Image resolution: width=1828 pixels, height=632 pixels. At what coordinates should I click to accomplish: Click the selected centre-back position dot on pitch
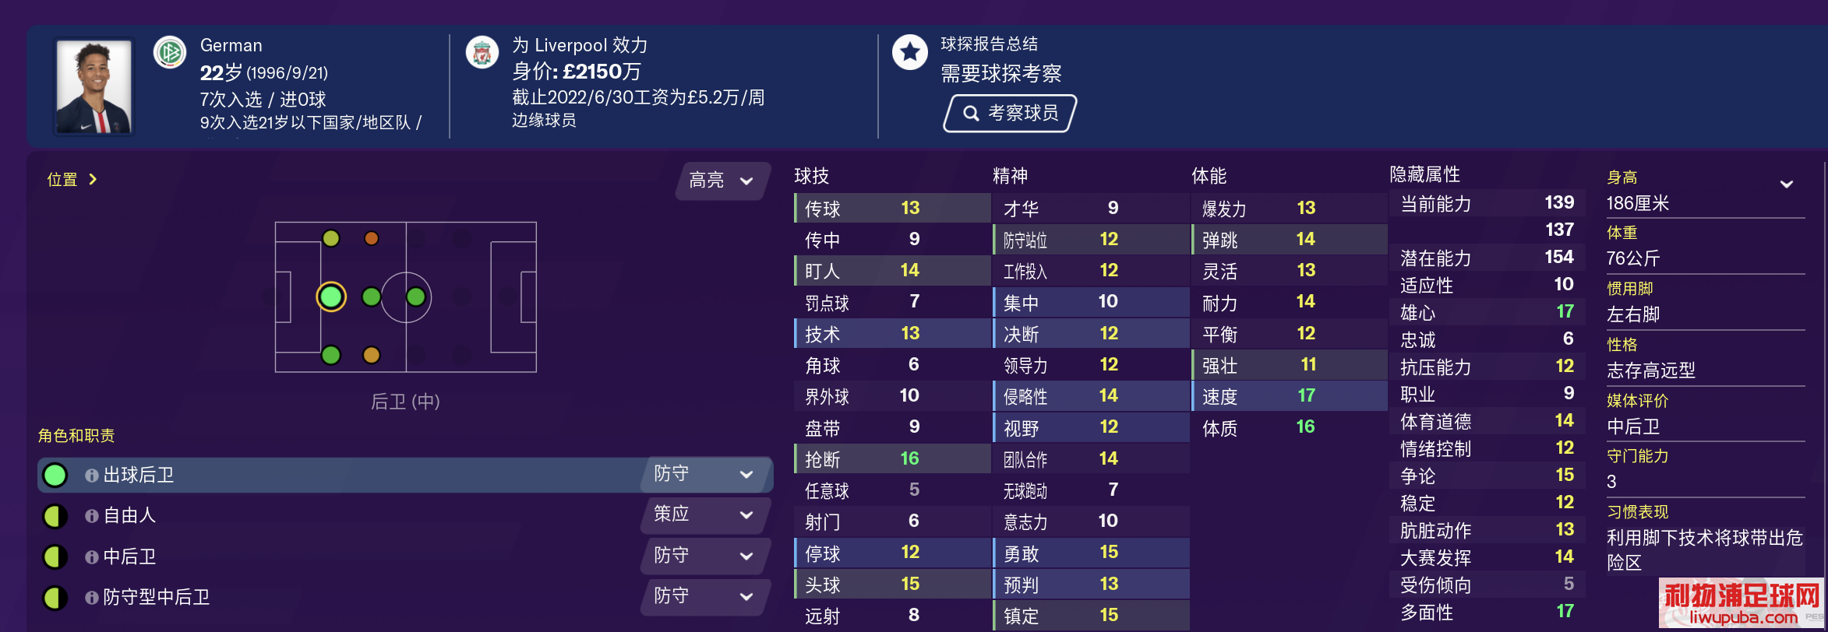(x=331, y=297)
